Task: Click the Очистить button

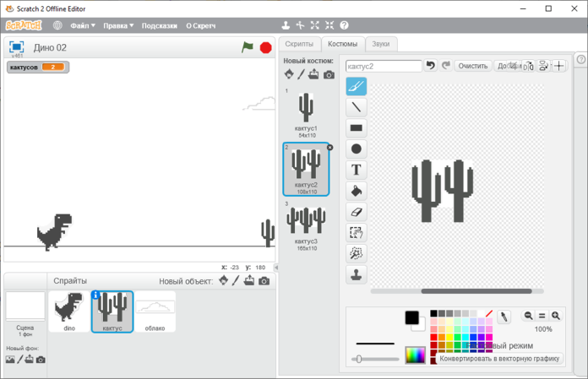Action: (x=473, y=66)
